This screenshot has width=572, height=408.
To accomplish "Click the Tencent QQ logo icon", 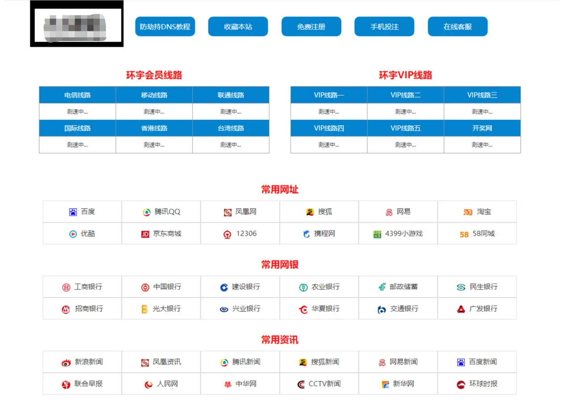I will pyautogui.click(x=147, y=212).
